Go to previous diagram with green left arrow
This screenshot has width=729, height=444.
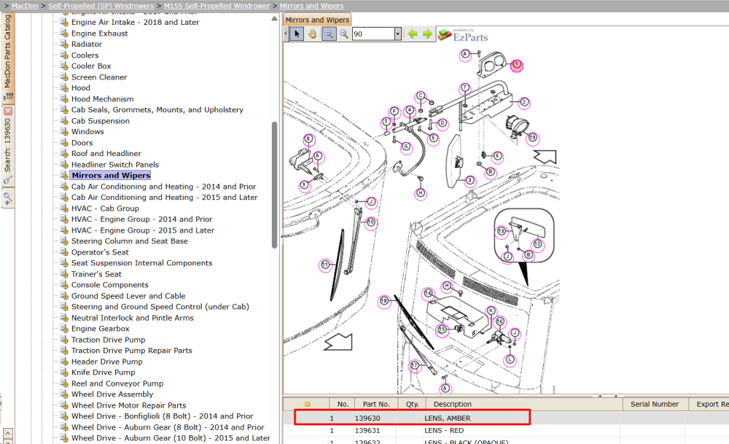click(x=413, y=34)
